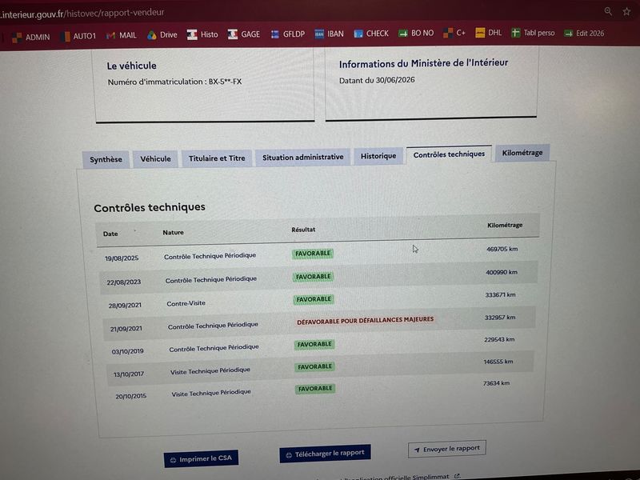Open the Google Drive bookmark
Viewport: 640px width, 480px height.
[x=162, y=35]
